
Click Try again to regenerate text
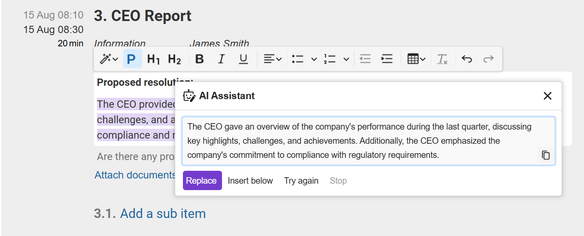[x=301, y=181]
